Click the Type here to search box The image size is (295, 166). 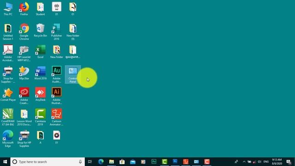47,162
